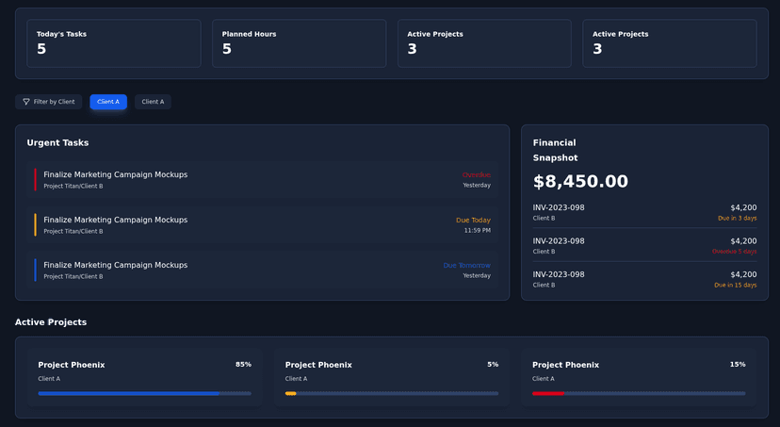Open the task due at 11:59 PM
The height and width of the screenshot is (427, 780).
[x=262, y=225]
